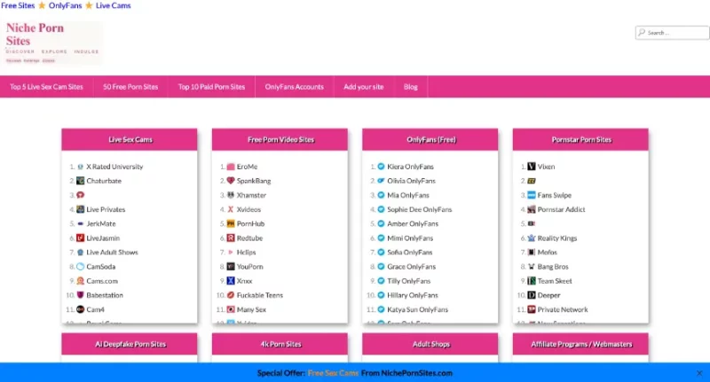710x382 pixels.
Task: Open the Adult Shops category header
Action: pos(430,344)
